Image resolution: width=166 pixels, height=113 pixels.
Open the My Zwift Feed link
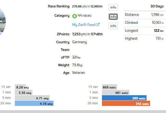point(84,25)
